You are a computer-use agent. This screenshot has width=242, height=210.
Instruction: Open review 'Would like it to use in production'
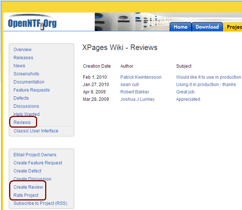pyautogui.click(x=209, y=77)
